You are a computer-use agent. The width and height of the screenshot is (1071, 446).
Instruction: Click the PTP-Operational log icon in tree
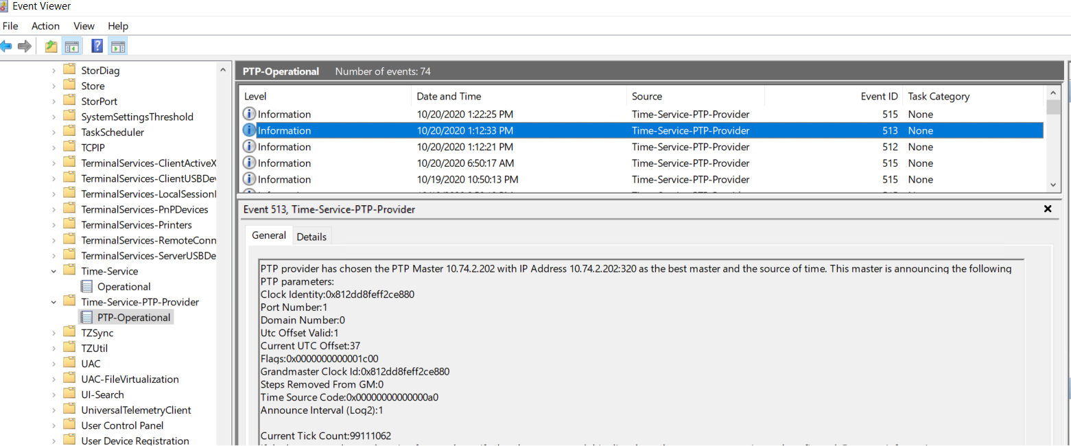click(86, 317)
